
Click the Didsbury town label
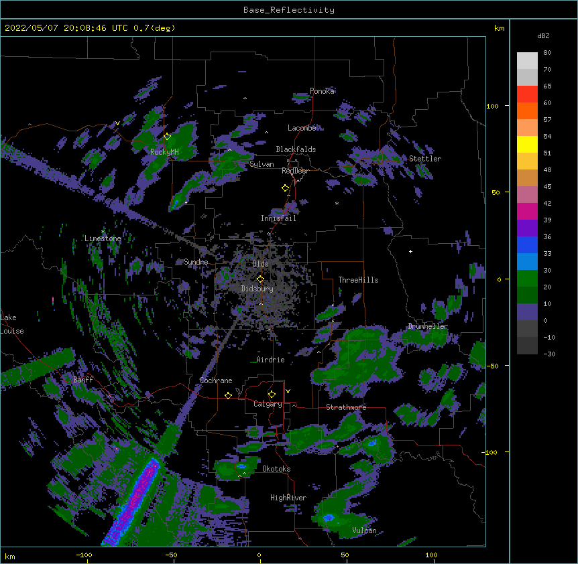click(x=257, y=289)
